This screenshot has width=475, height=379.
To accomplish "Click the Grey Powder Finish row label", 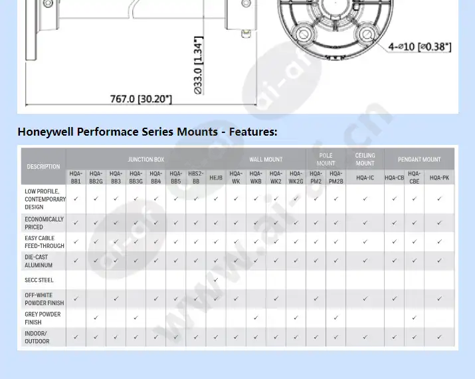I will (x=43, y=318).
